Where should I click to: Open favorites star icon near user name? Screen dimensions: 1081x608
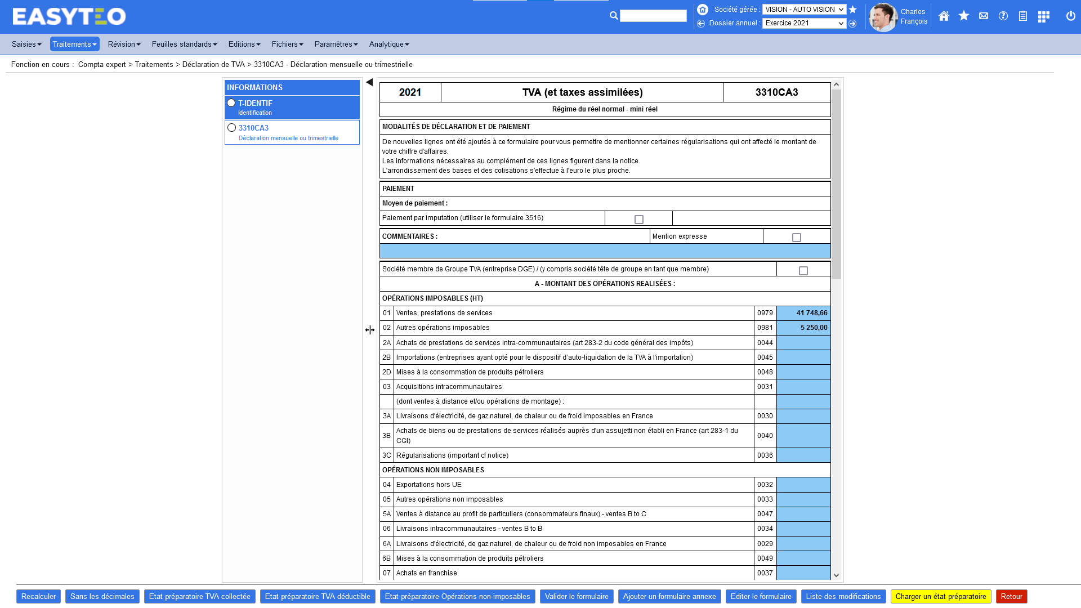[x=964, y=16]
